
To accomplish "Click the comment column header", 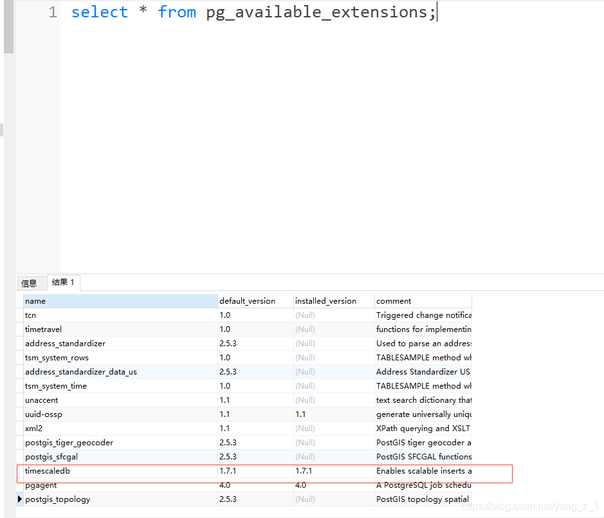I will (x=423, y=301).
